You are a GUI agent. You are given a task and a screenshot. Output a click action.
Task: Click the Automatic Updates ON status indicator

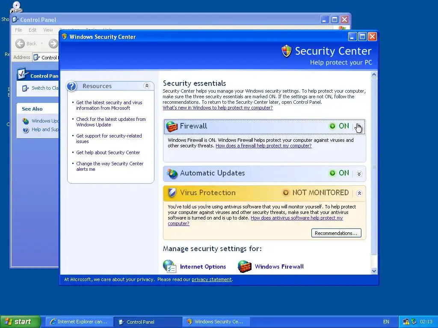coord(339,173)
